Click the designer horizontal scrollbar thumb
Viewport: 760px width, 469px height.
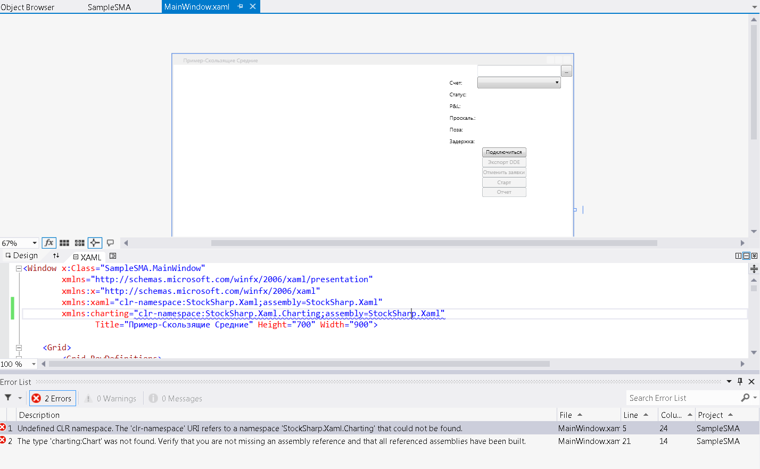pos(434,243)
